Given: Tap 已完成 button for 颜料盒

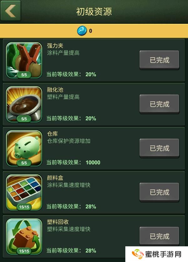Looking at the screenshot, I should click(159, 192).
